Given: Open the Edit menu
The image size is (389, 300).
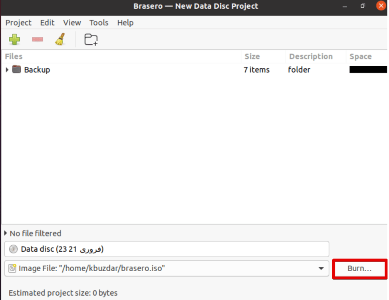Looking at the screenshot, I should click(47, 23).
